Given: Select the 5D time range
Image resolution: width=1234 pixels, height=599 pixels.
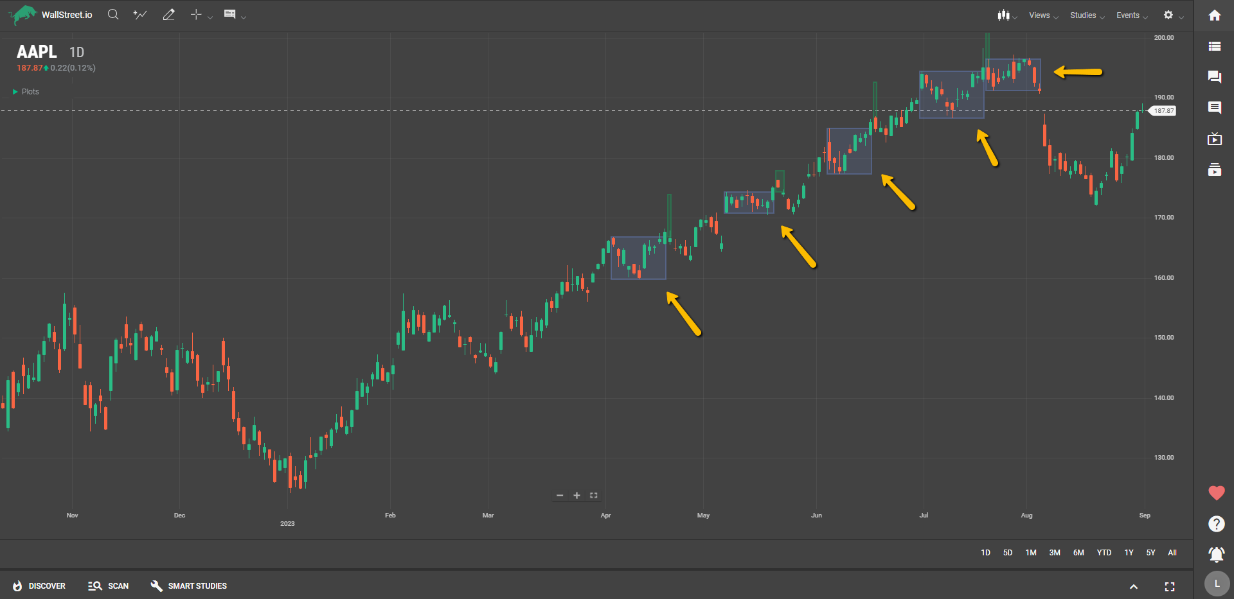Looking at the screenshot, I should [1008, 553].
